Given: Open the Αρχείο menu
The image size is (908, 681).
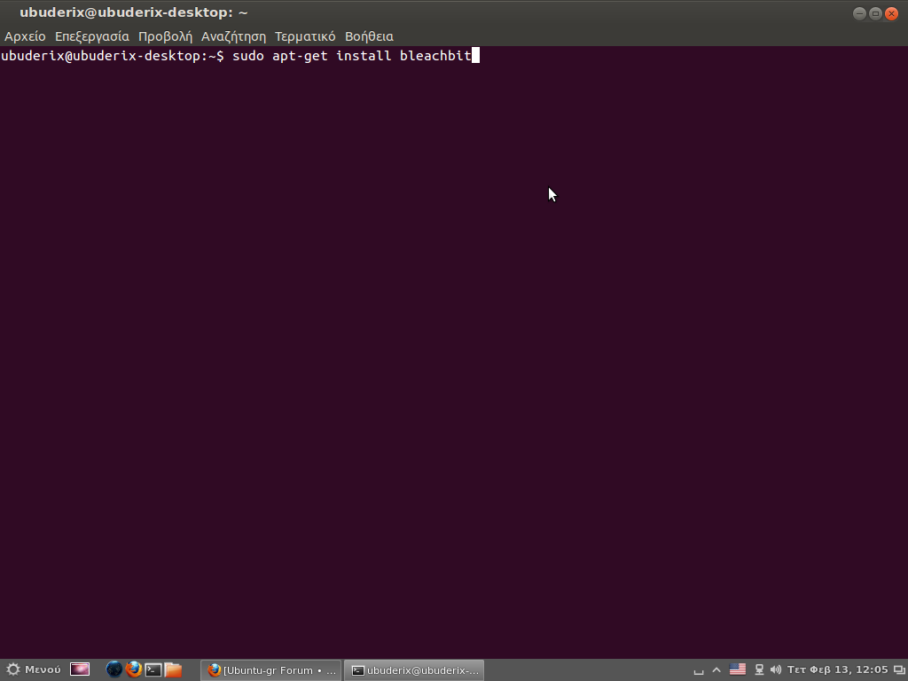Looking at the screenshot, I should 25,36.
